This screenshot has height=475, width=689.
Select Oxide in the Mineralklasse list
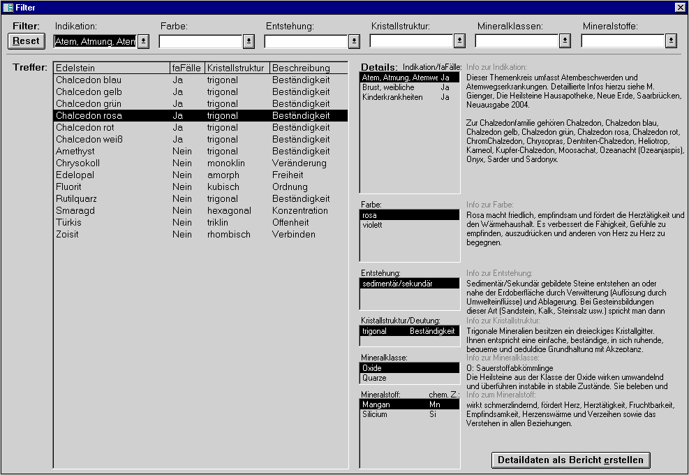coord(410,368)
